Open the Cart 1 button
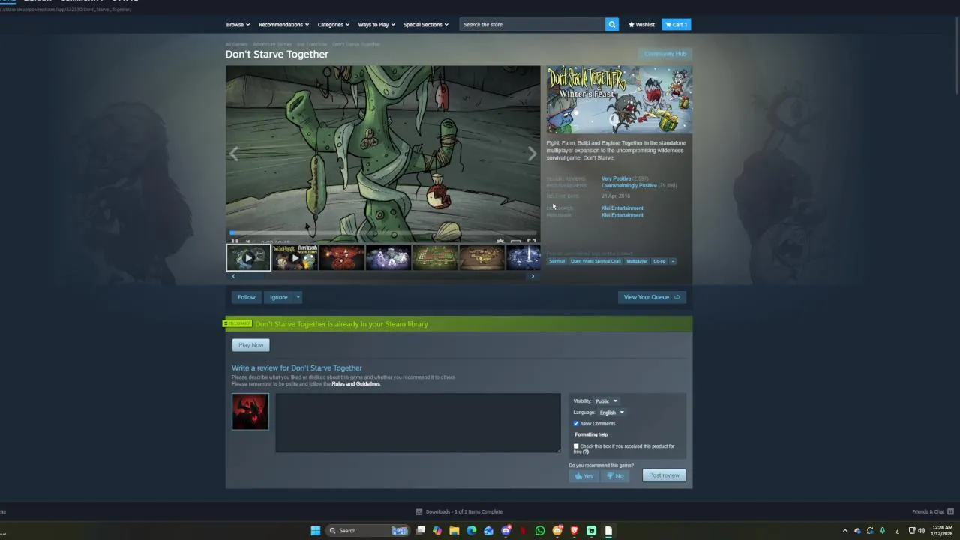Image resolution: width=960 pixels, height=540 pixels. (x=676, y=25)
